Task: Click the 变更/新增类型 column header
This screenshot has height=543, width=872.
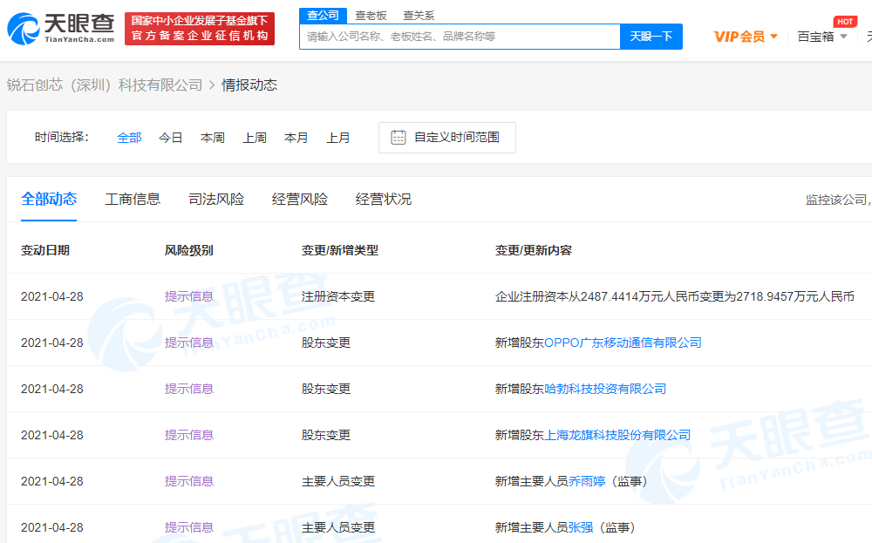Action: [340, 251]
